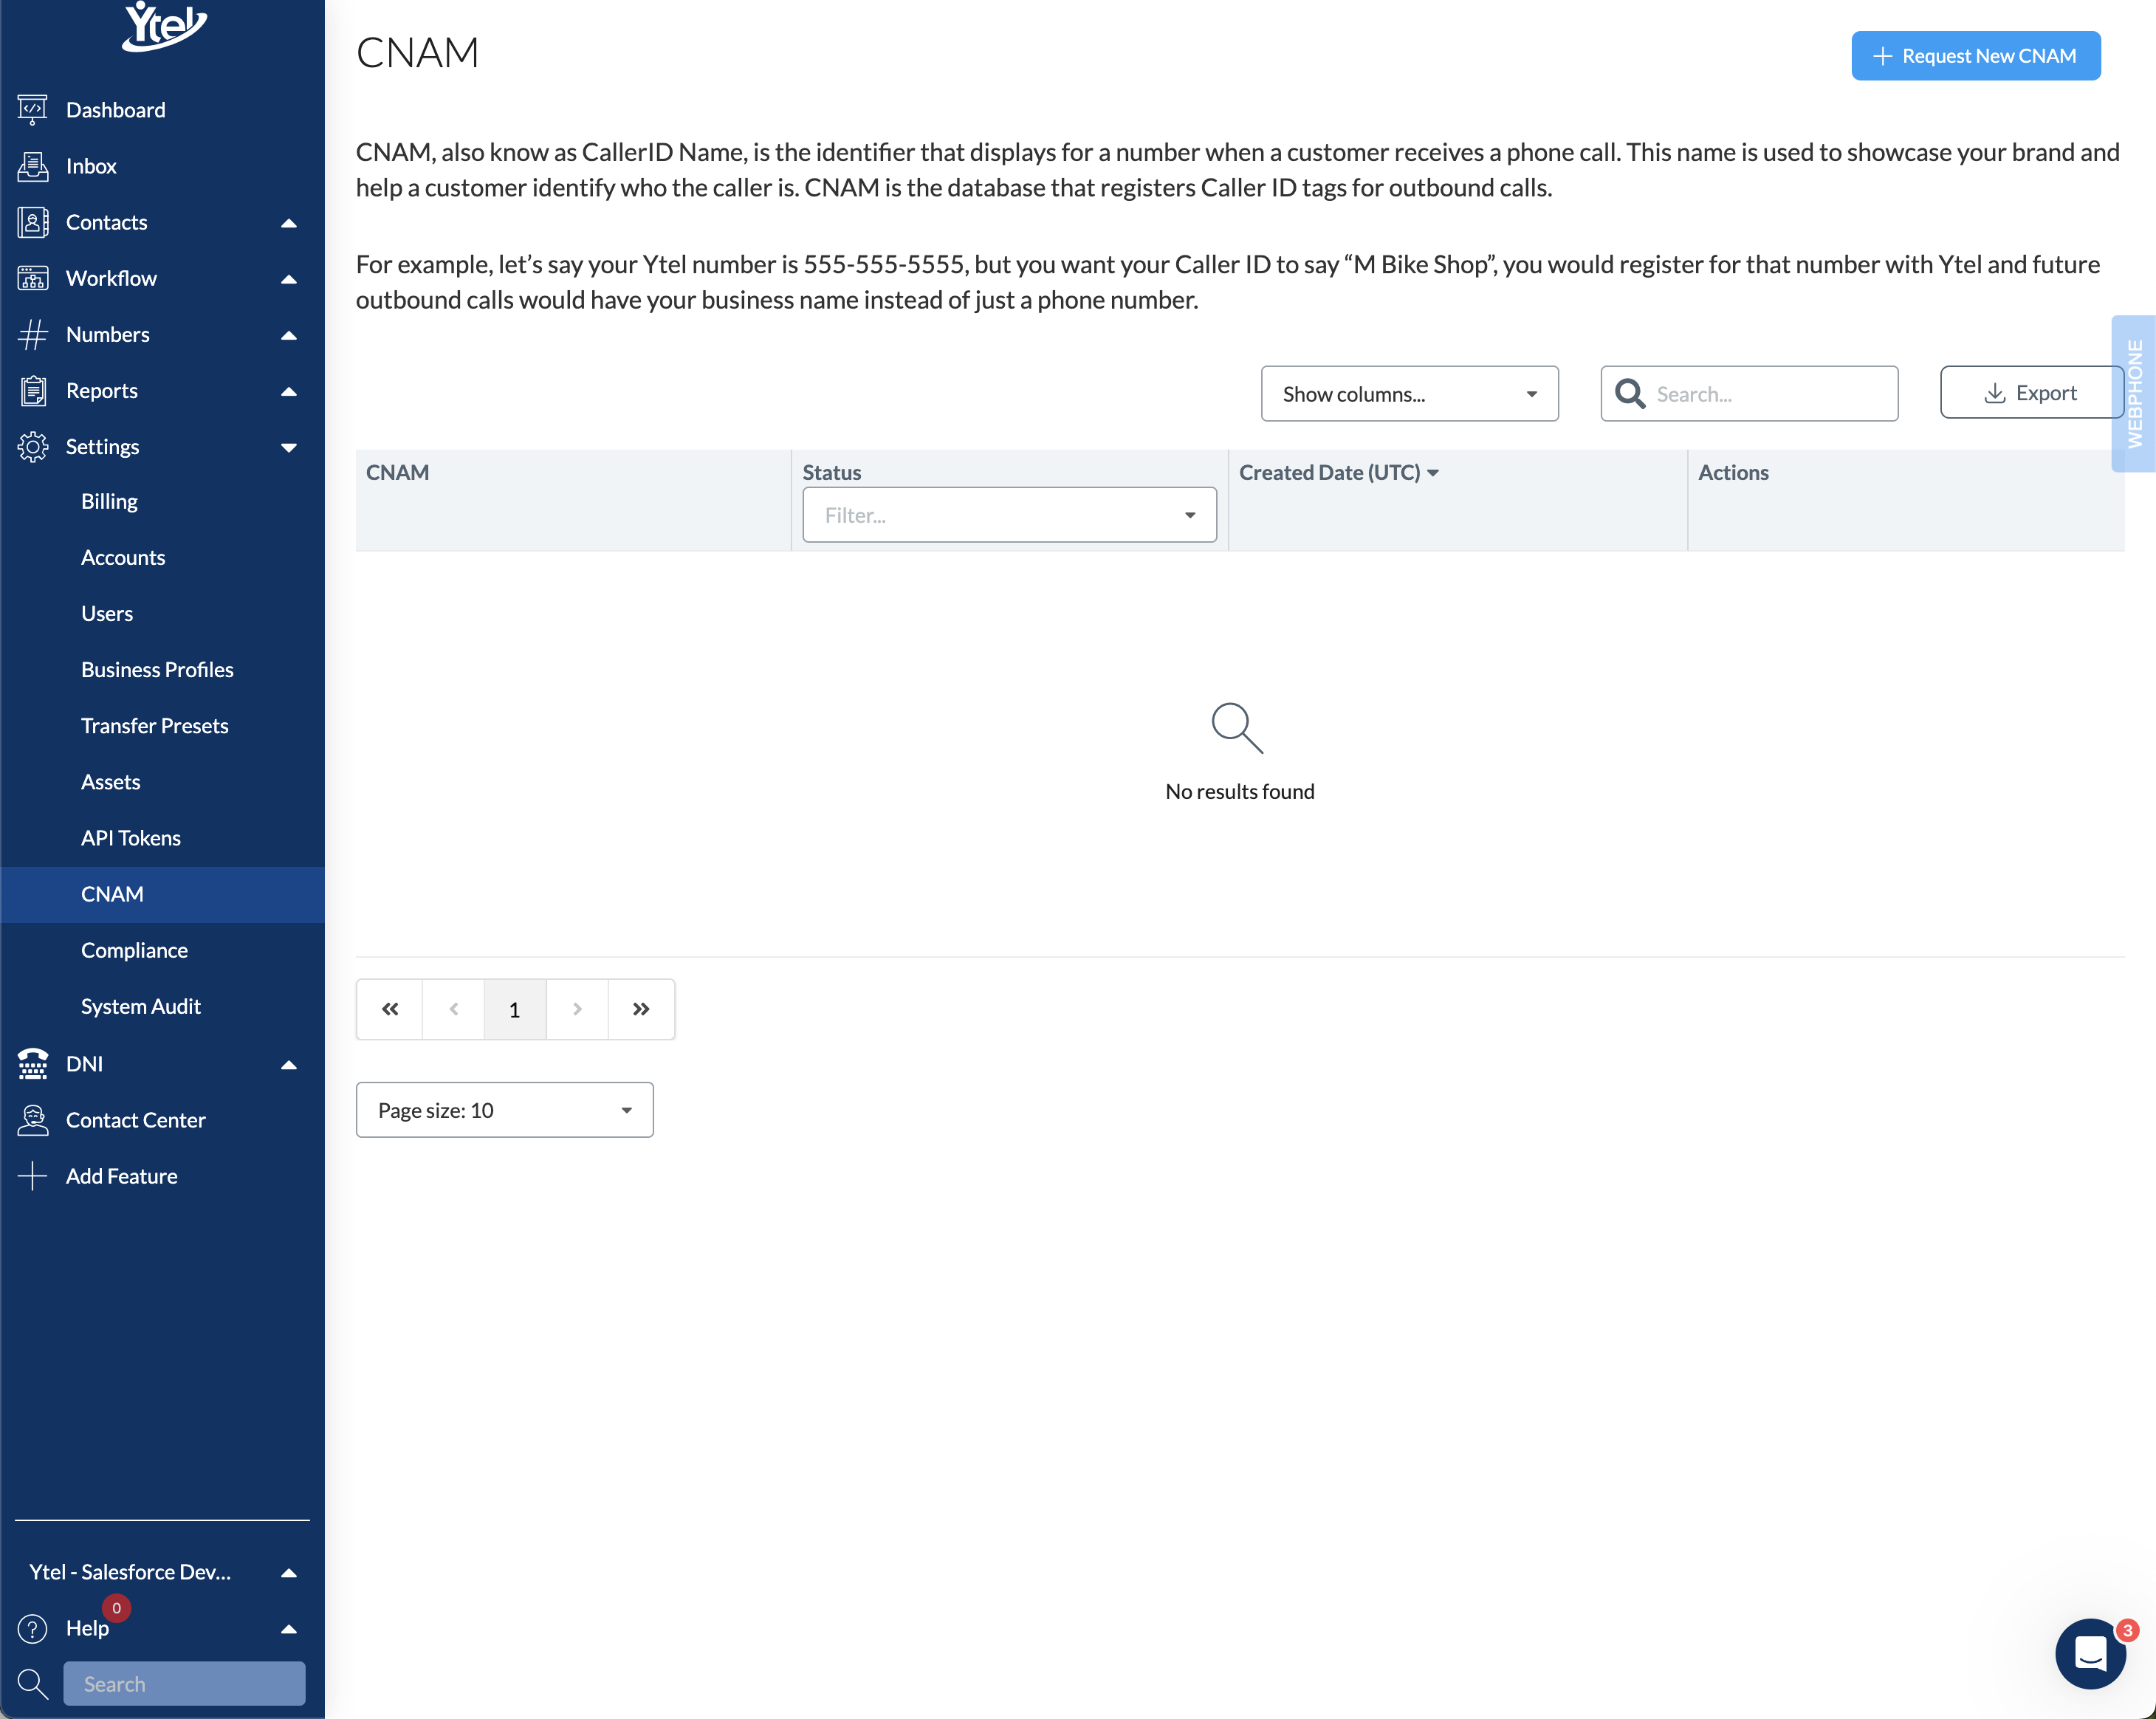Click Request New CNAM button
The height and width of the screenshot is (1719, 2156).
[1974, 56]
